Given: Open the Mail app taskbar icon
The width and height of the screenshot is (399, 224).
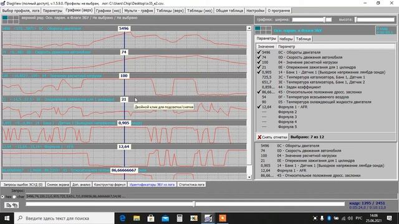Looking at the screenshot, I should [165, 218].
